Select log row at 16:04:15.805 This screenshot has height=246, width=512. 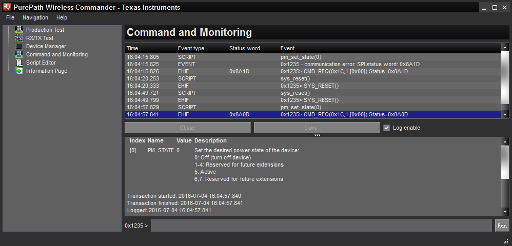313,57
